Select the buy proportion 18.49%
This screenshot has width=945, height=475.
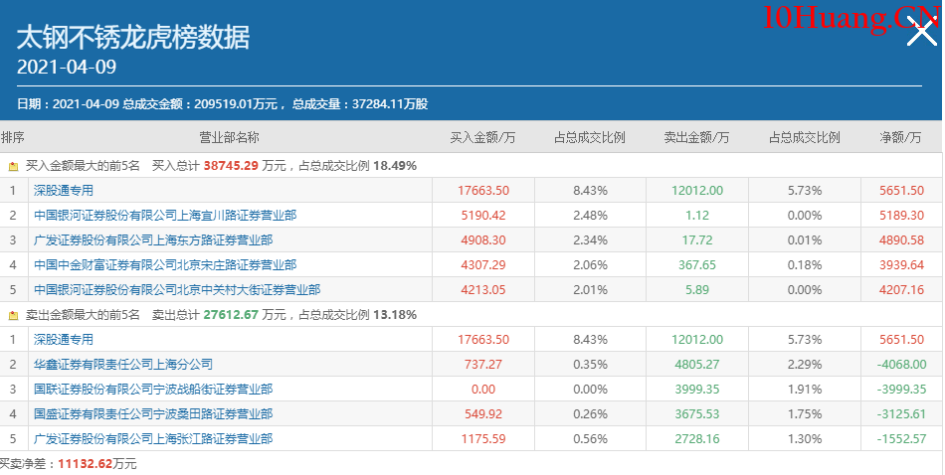point(395,166)
